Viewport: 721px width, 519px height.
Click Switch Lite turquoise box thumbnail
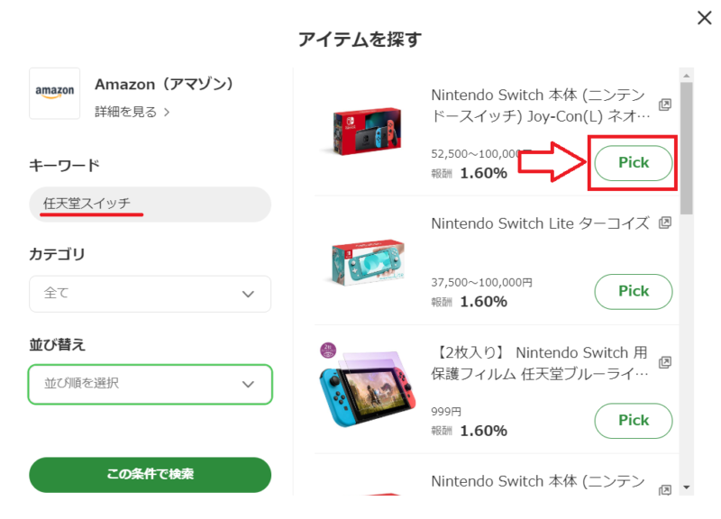point(368,262)
